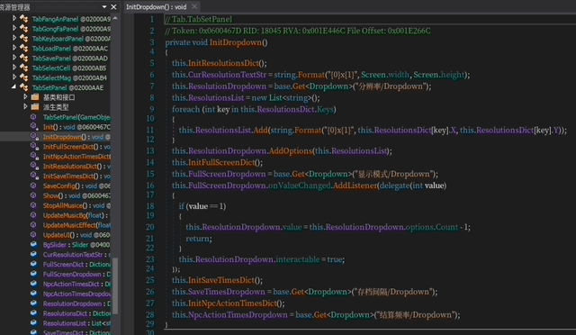The image size is (576, 335).
Task: Click AddListener method reference on line 16
Action: [355, 186]
